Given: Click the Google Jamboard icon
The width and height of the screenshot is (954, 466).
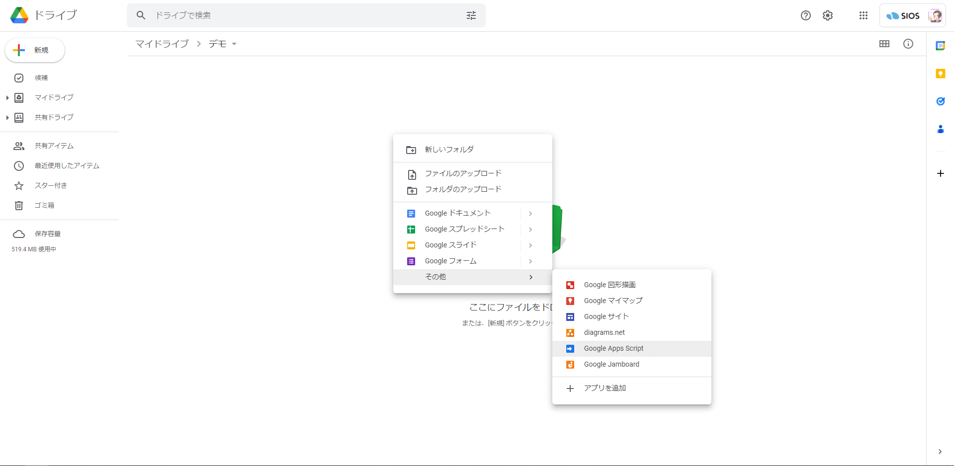Looking at the screenshot, I should point(570,365).
